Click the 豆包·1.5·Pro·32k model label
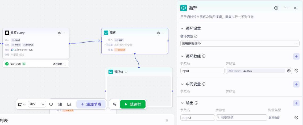This screenshot has height=125, width=303. [22, 50]
